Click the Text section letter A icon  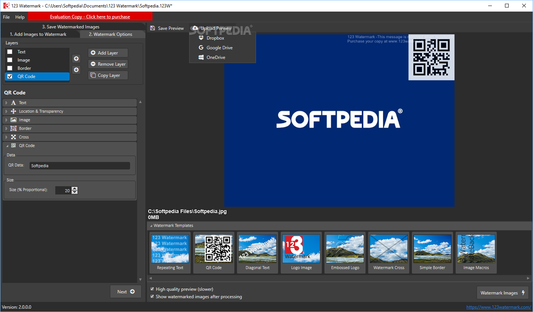click(13, 103)
